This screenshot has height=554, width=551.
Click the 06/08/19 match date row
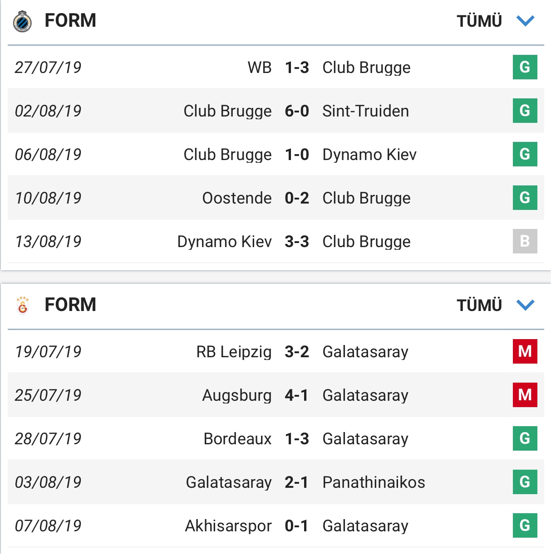tap(48, 155)
